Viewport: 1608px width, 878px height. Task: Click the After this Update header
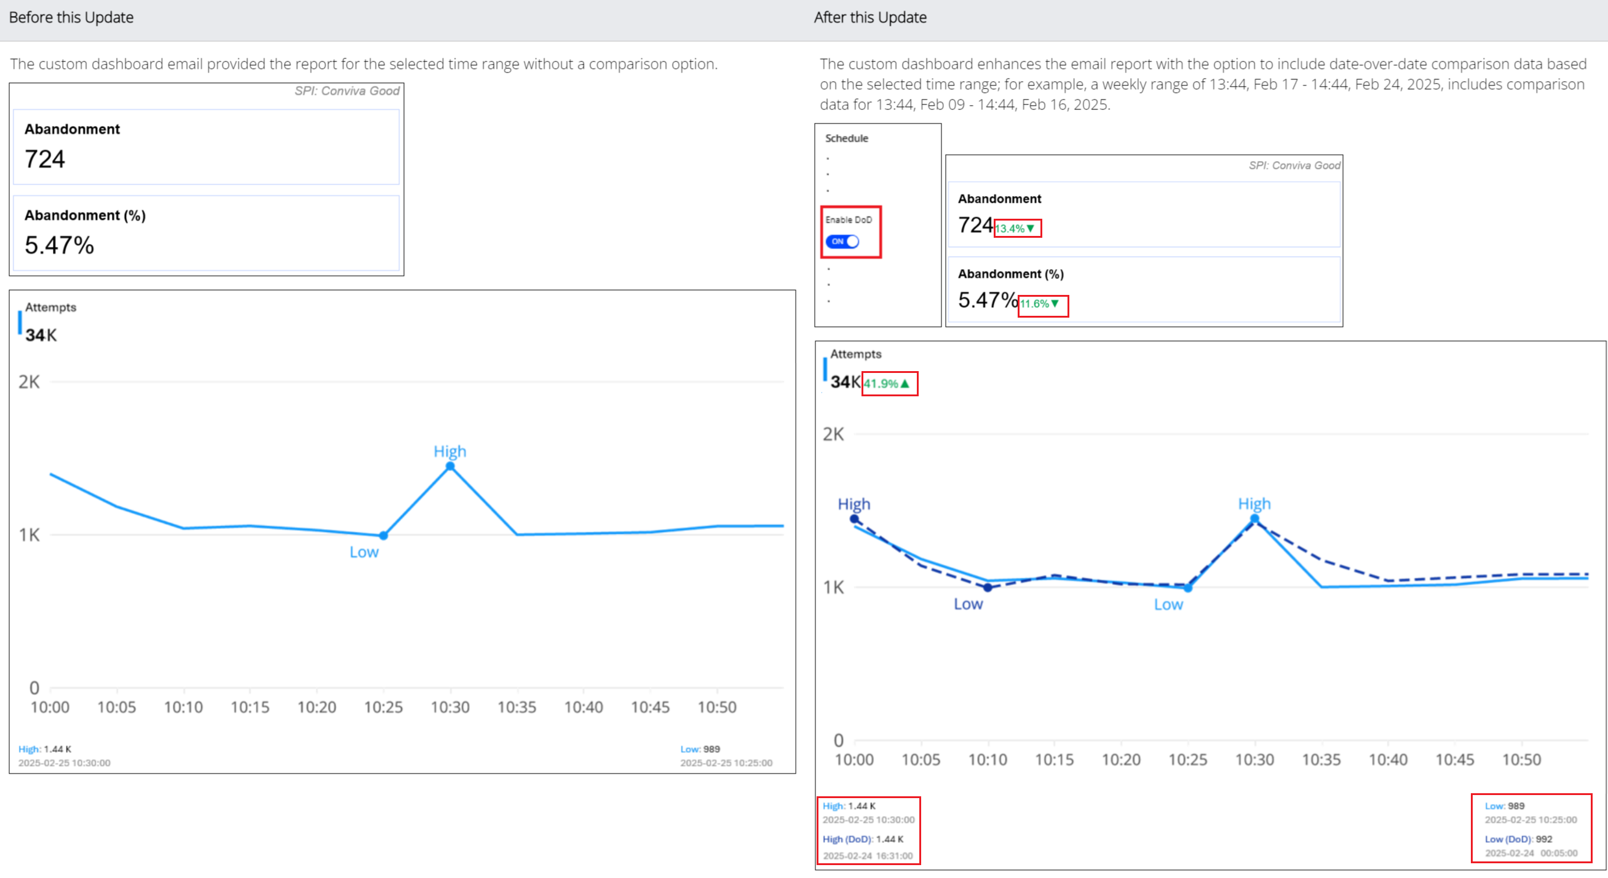click(x=869, y=17)
